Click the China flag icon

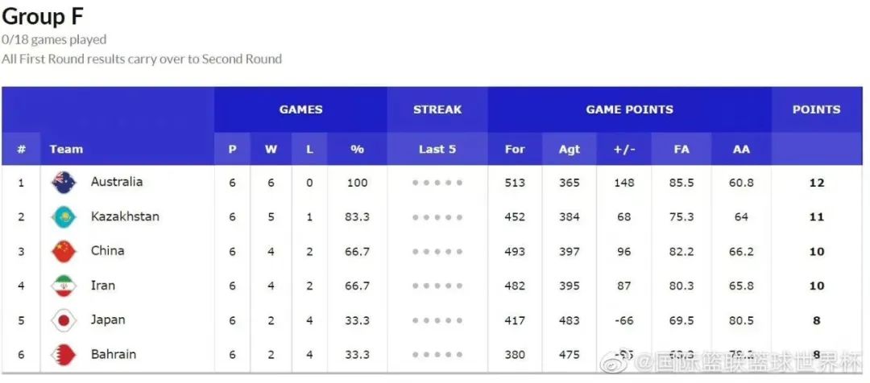[64, 251]
